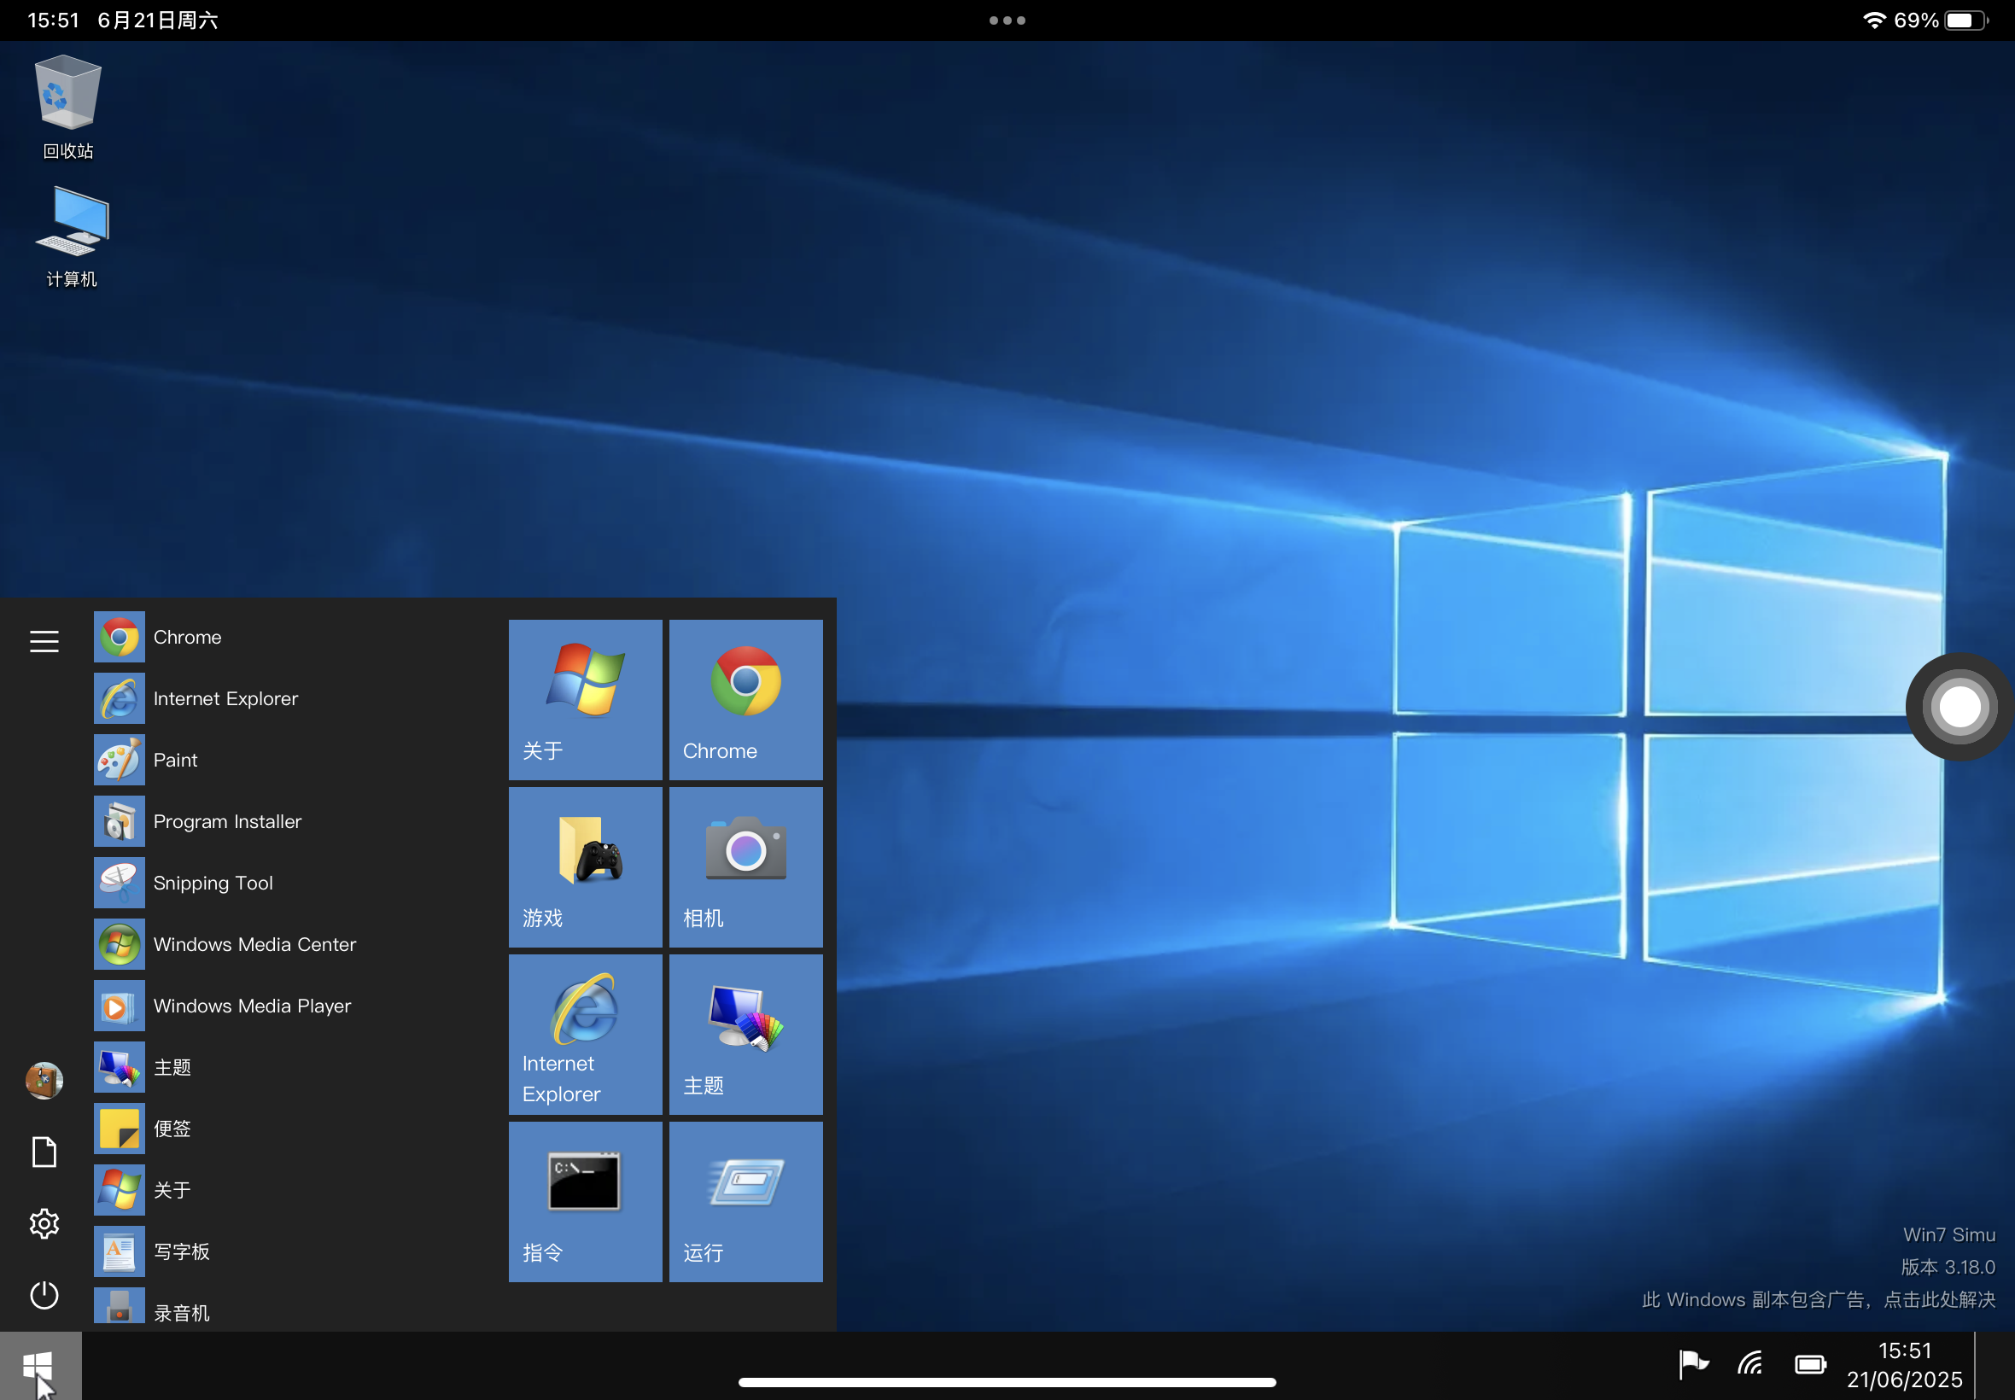Click the battery tray icon
Viewport: 2015px width, 1400px height.
(x=1810, y=1364)
